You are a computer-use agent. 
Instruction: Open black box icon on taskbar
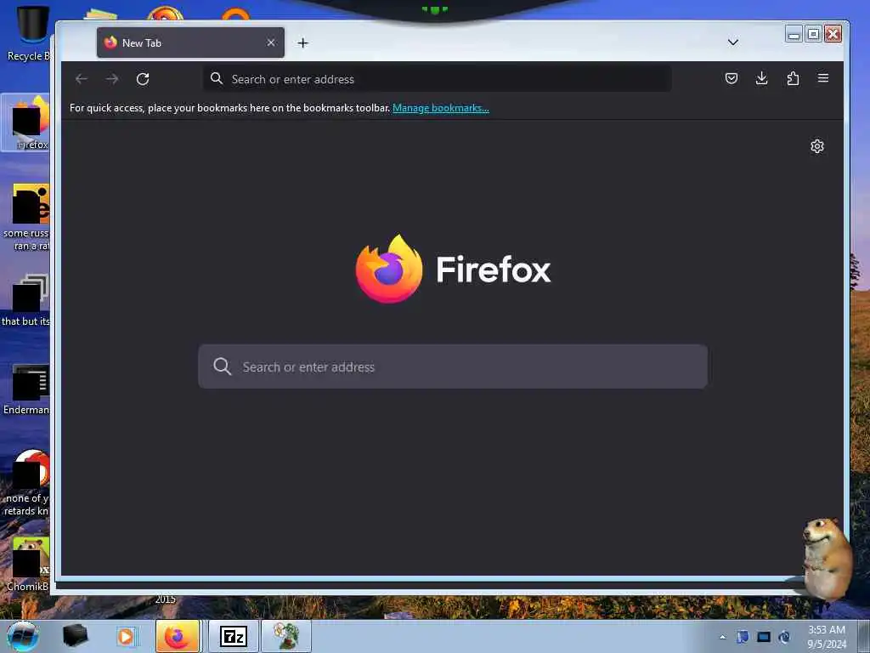coord(75,636)
